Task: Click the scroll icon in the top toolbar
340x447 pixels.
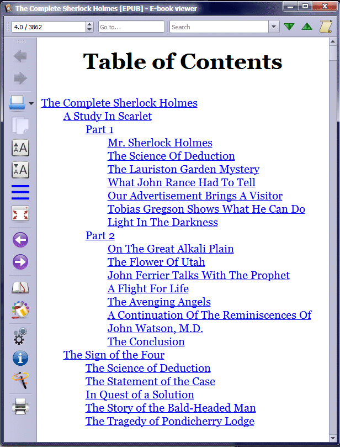Action: click(x=326, y=27)
